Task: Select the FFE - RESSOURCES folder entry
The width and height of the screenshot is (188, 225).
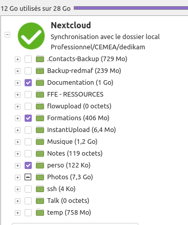Action: click(75, 95)
